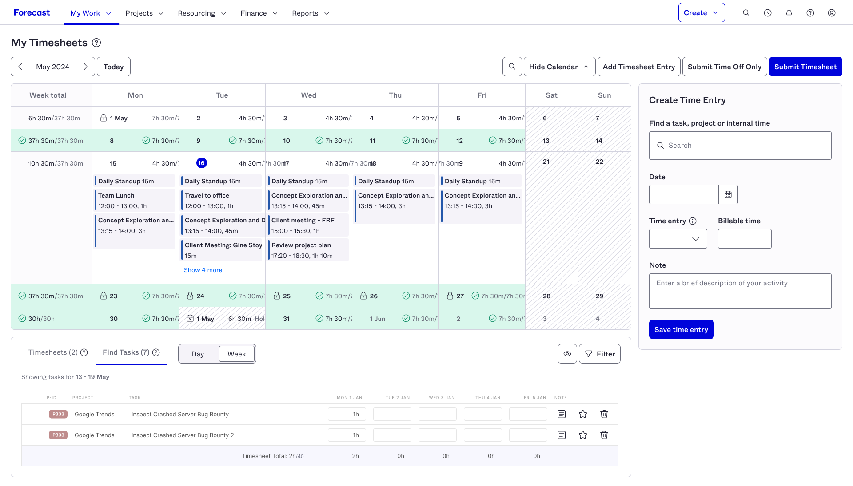Open the My Work menu
This screenshot has height=486, width=853.
pos(91,13)
